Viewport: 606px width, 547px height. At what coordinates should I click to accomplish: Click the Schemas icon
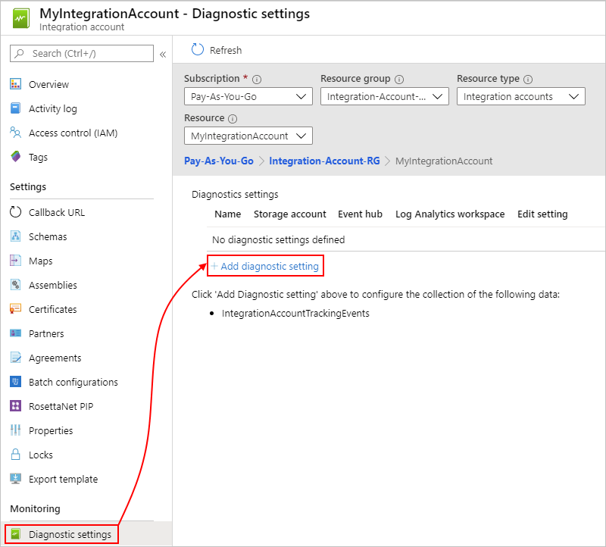click(x=15, y=236)
